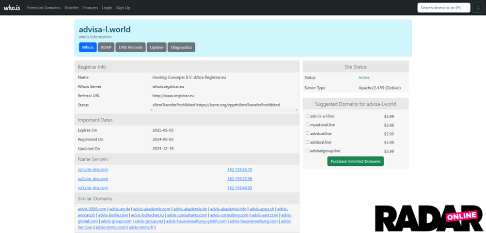Click the Active site status value
Image resolution: width=486 pixels, height=233 pixels.
pos(364,78)
